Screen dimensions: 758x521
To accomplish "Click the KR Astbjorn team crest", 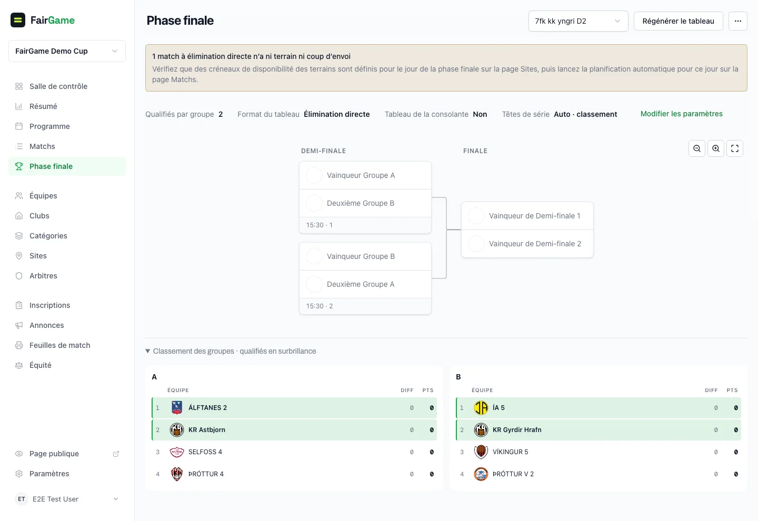I will click(x=177, y=430).
